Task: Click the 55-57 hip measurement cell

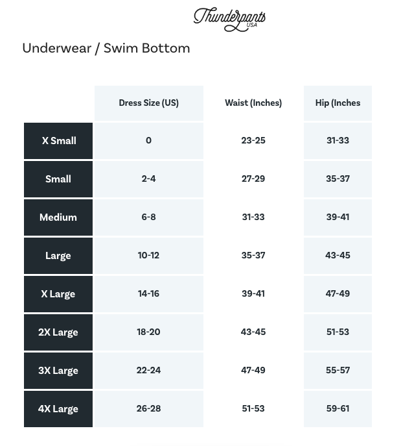Action: click(338, 371)
